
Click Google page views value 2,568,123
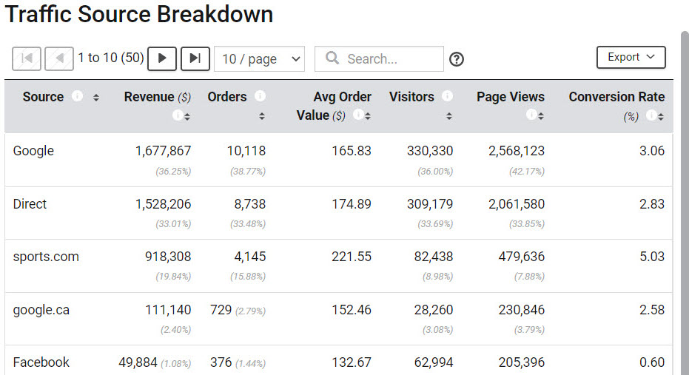[517, 151]
